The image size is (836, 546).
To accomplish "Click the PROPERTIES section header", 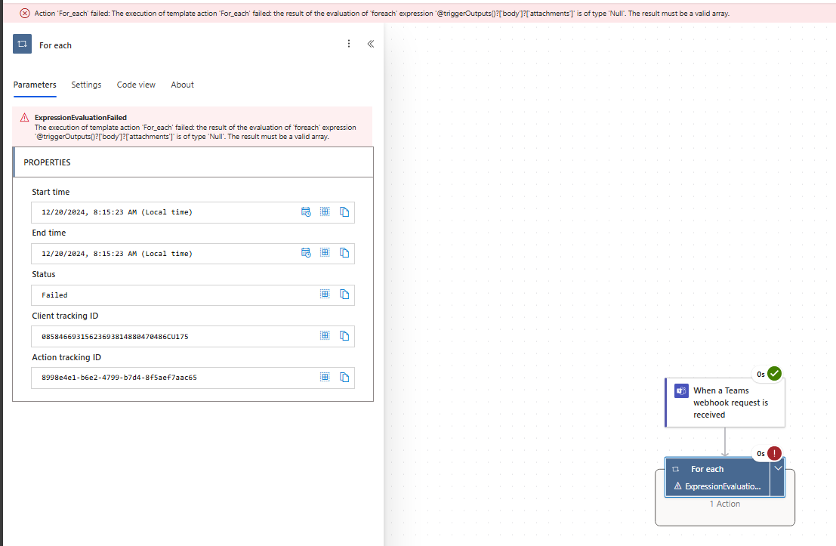I will click(x=193, y=162).
